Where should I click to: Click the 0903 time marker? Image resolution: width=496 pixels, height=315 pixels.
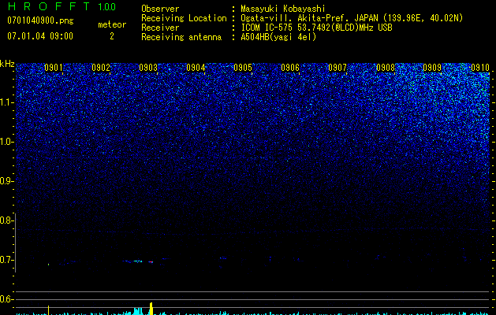point(148,68)
